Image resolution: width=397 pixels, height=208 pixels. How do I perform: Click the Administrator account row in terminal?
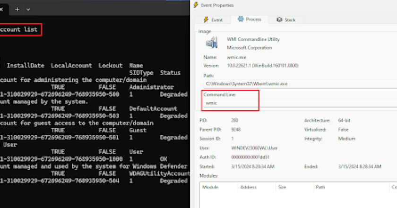click(x=95, y=87)
